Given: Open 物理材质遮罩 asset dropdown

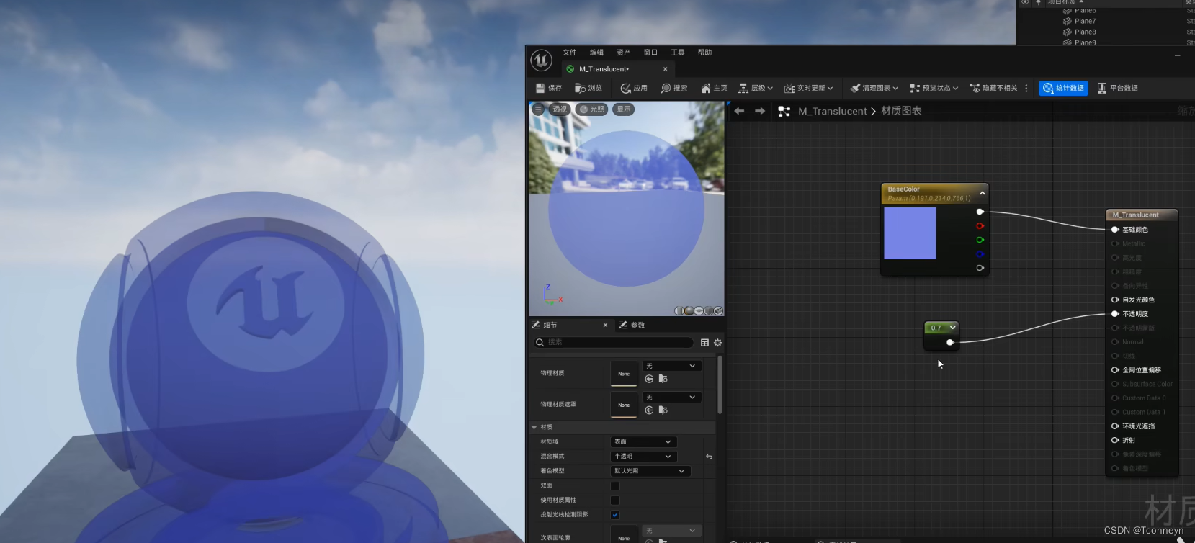Looking at the screenshot, I should [671, 398].
